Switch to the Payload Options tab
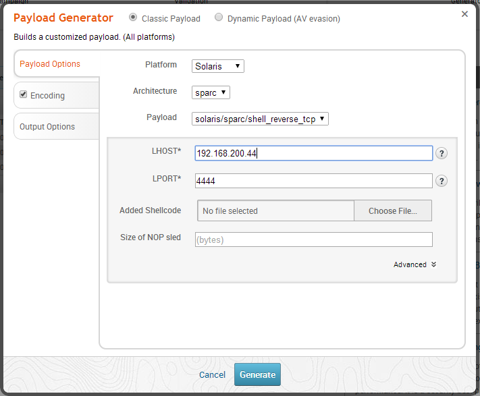Screen dimensions: 480x396 pos(50,64)
